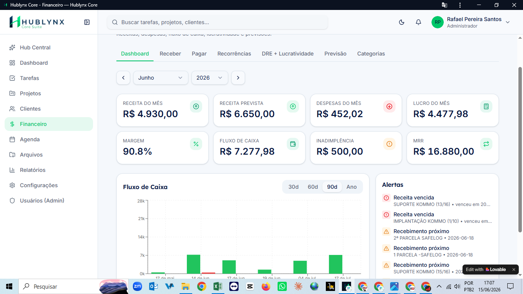Open Tarefas in the sidebar

pos(49,78)
